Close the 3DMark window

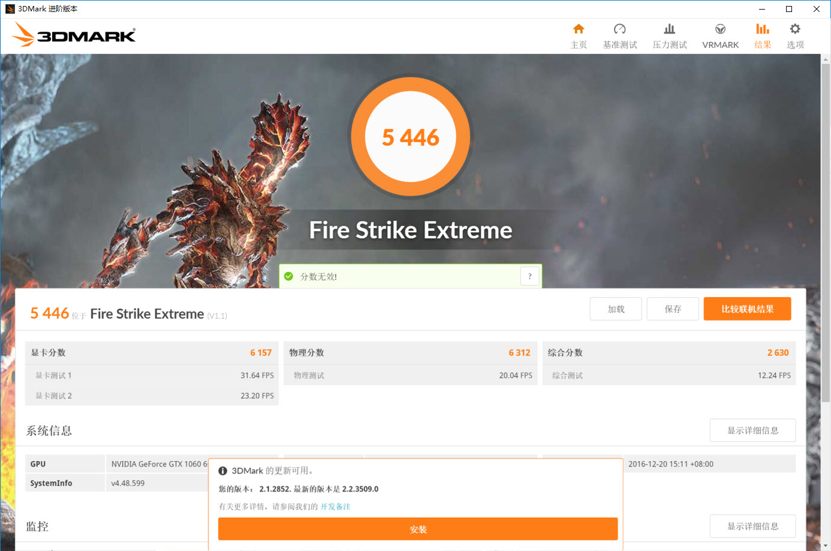pyautogui.click(x=817, y=9)
